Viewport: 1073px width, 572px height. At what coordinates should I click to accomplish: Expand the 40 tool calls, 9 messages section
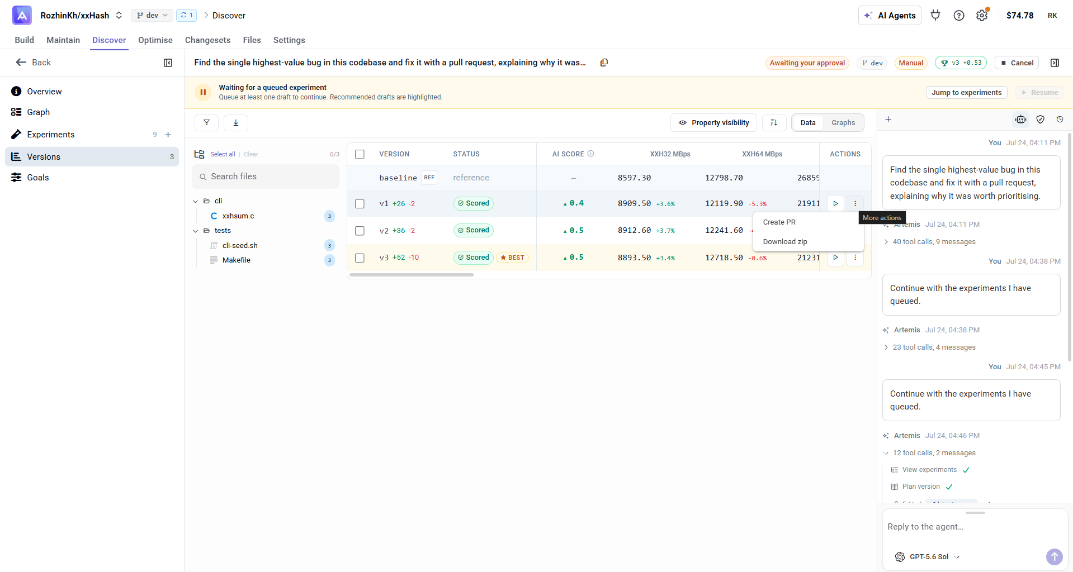pyautogui.click(x=930, y=242)
